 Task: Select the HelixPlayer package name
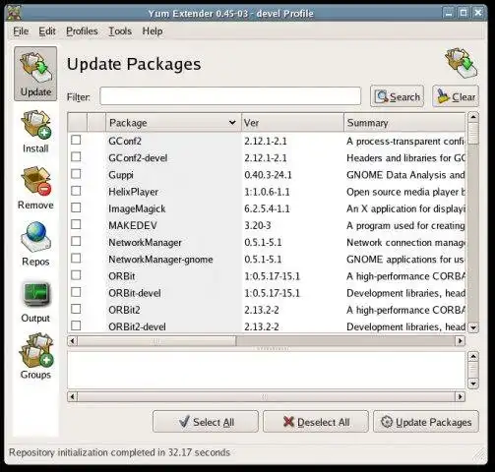133,192
